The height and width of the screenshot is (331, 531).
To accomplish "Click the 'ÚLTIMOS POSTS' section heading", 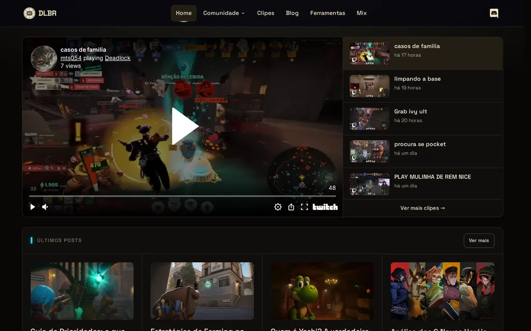I will (59, 240).
